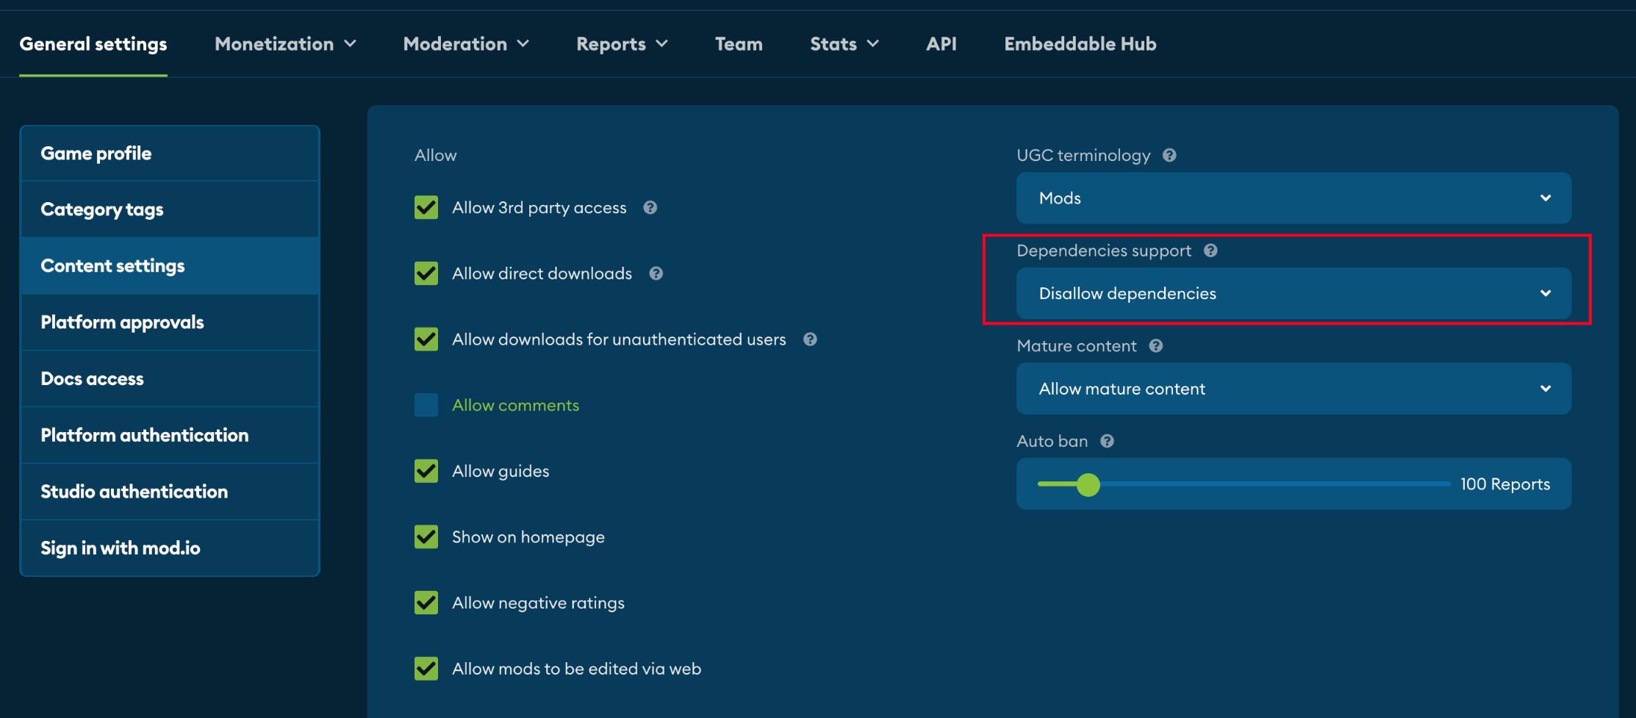Open help icon for unauthenticated users downloads
The height and width of the screenshot is (718, 1636).
(810, 340)
